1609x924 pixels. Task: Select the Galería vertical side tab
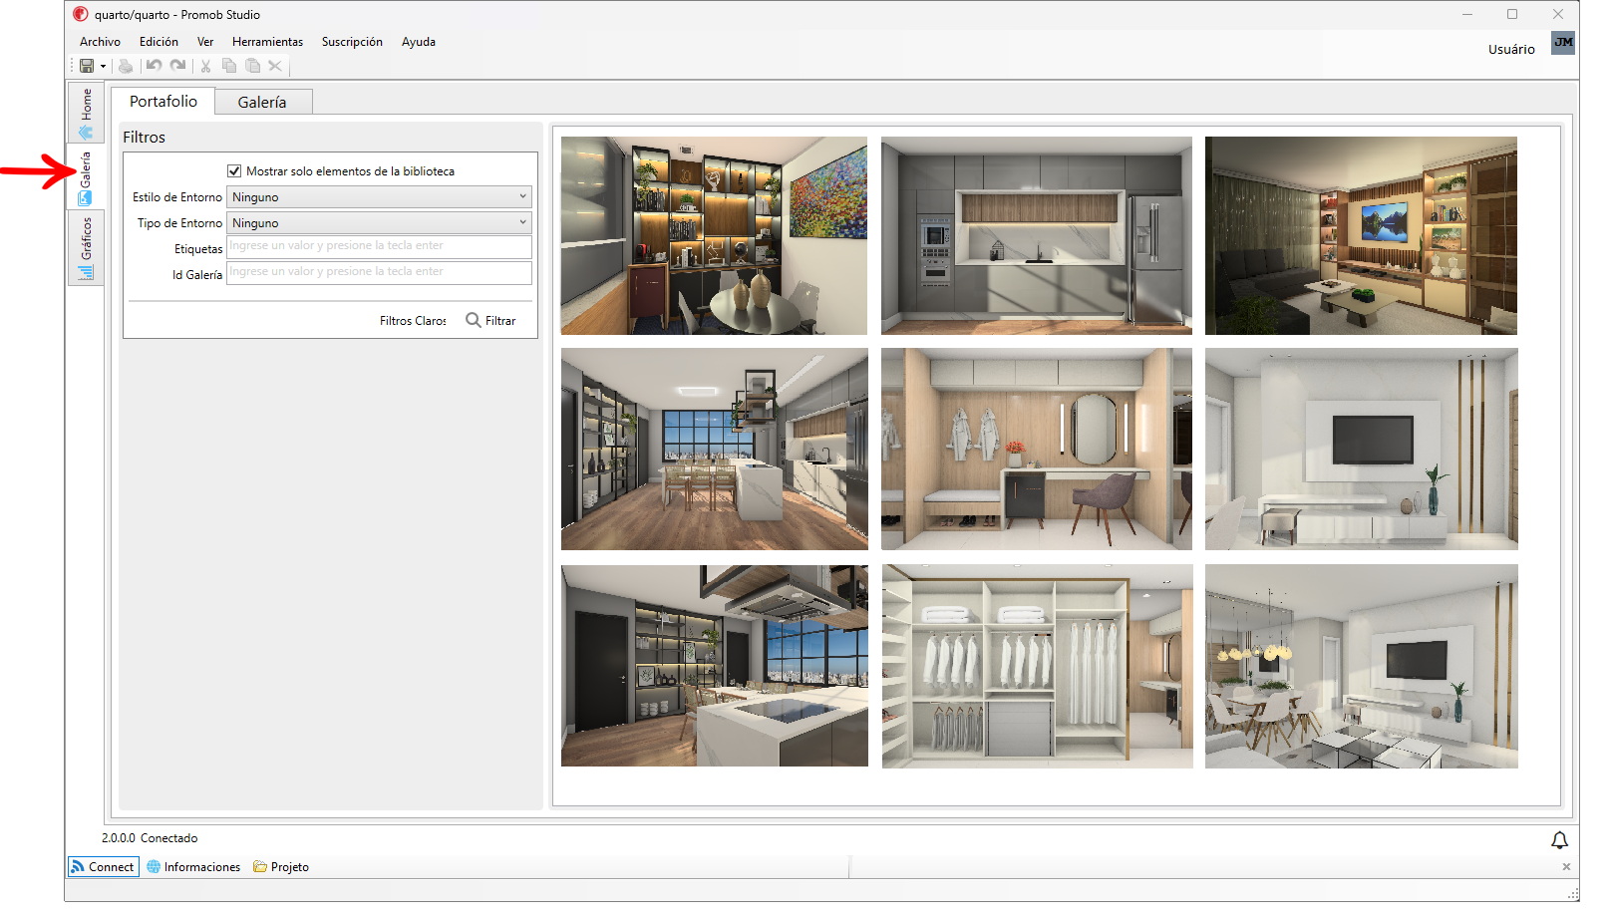point(86,177)
